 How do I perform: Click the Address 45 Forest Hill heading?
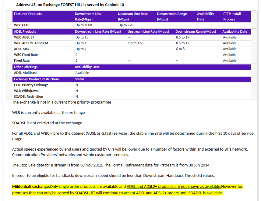(70, 5)
